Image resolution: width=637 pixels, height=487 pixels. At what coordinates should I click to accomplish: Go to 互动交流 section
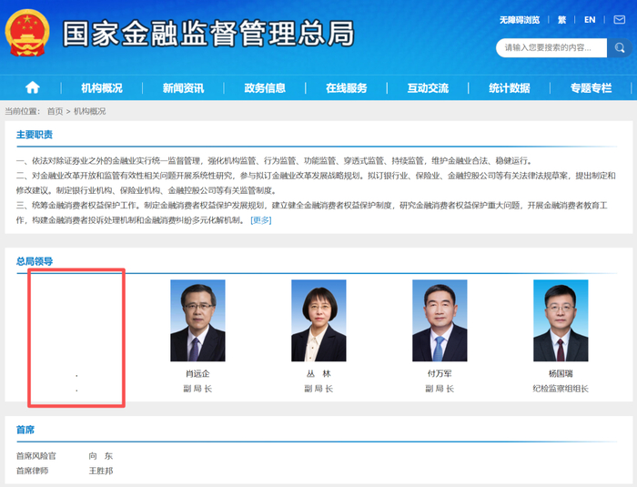(428, 87)
